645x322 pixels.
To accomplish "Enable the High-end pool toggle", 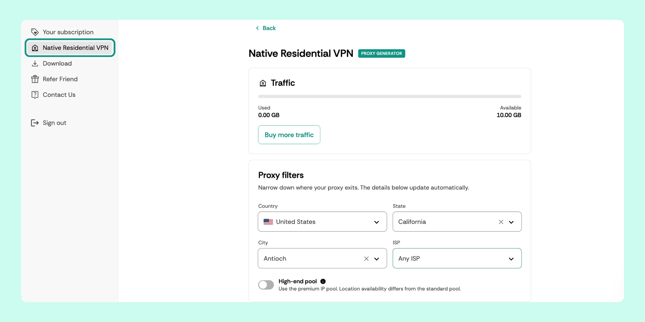I will [x=266, y=285].
